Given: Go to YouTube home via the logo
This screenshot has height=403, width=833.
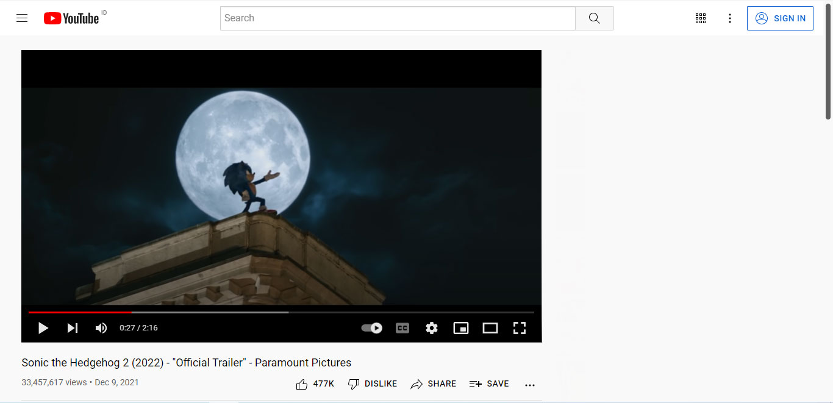Looking at the screenshot, I should coord(71,18).
